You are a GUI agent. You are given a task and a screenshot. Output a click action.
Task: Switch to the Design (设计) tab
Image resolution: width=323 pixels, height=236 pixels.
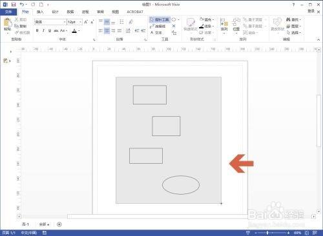click(55, 12)
